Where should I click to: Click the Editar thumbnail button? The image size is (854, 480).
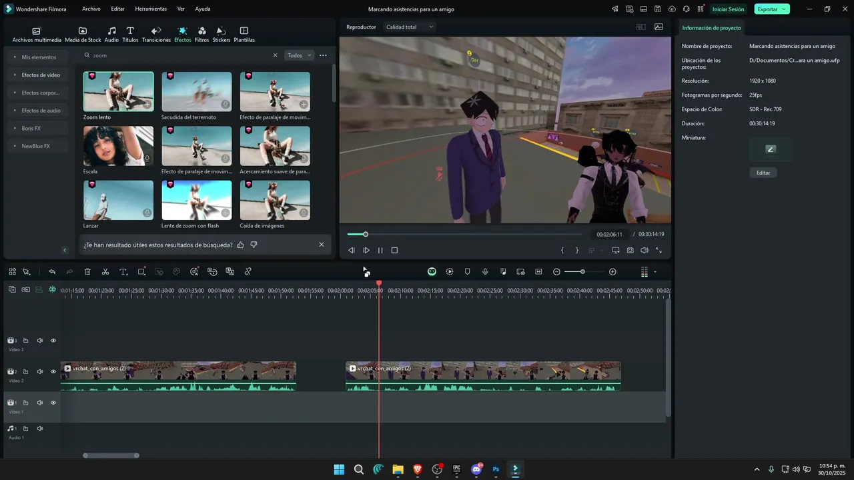(x=763, y=173)
